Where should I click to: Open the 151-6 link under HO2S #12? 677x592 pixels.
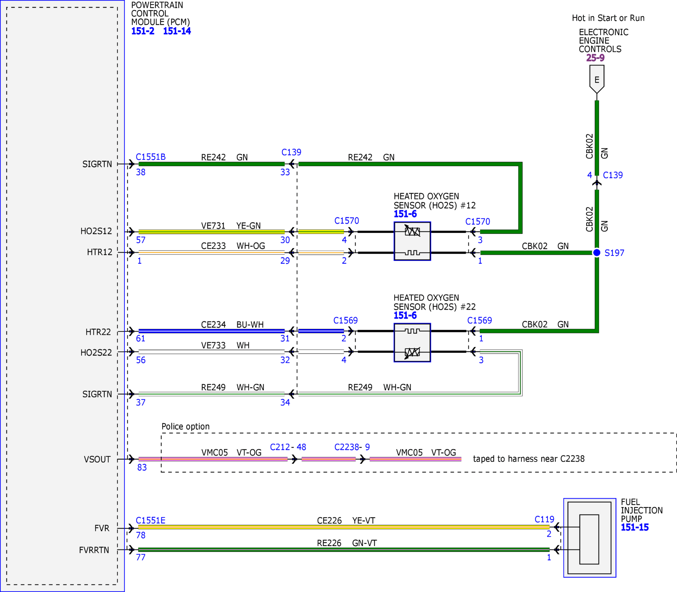tap(405, 214)
